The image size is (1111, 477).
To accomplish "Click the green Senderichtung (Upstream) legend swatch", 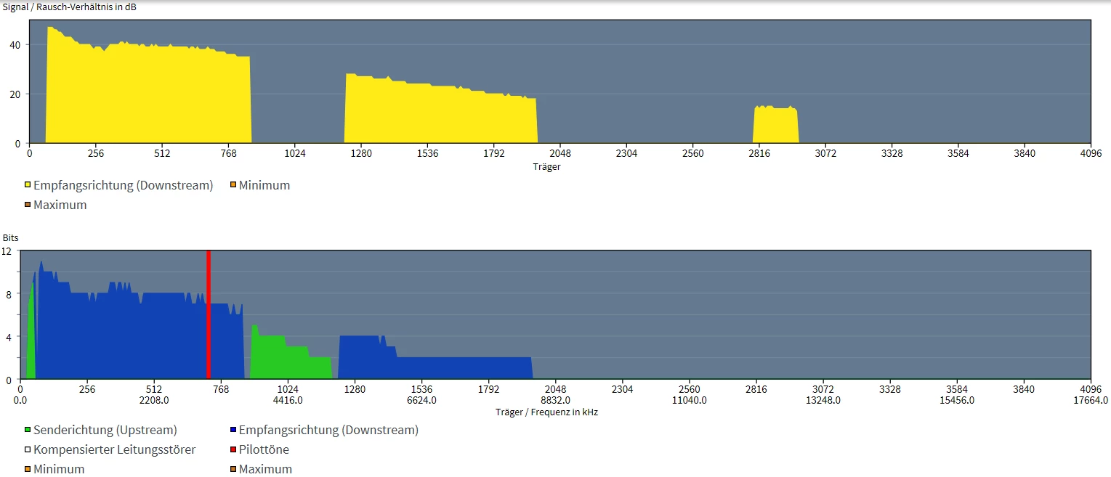I will click(28, 430).
